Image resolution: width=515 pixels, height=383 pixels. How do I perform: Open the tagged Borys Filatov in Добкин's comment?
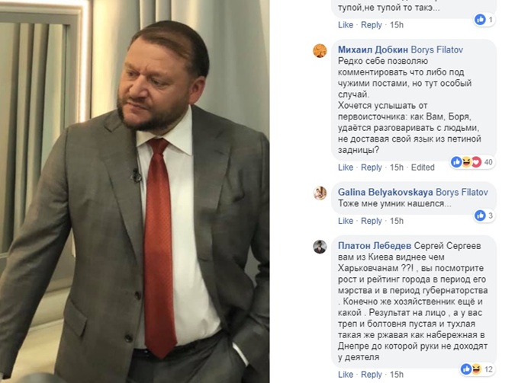coord(437,49)
